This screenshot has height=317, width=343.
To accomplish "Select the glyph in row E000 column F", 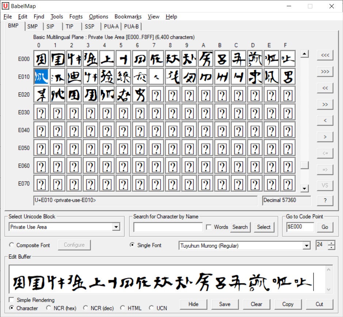I will (x=288, y=59).
